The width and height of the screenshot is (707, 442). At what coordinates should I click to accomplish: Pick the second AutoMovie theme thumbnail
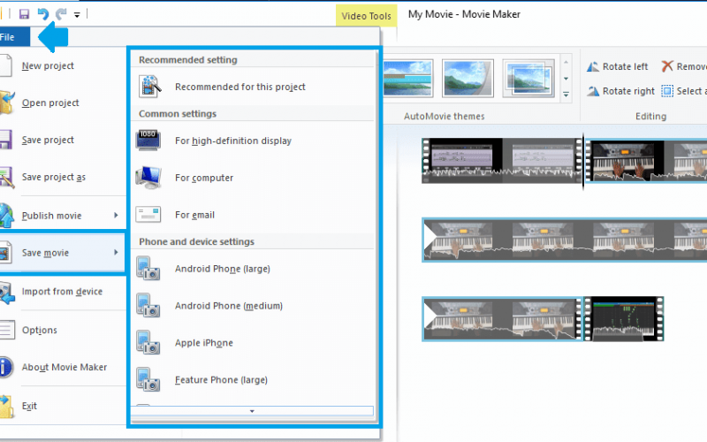click(468, 79)
